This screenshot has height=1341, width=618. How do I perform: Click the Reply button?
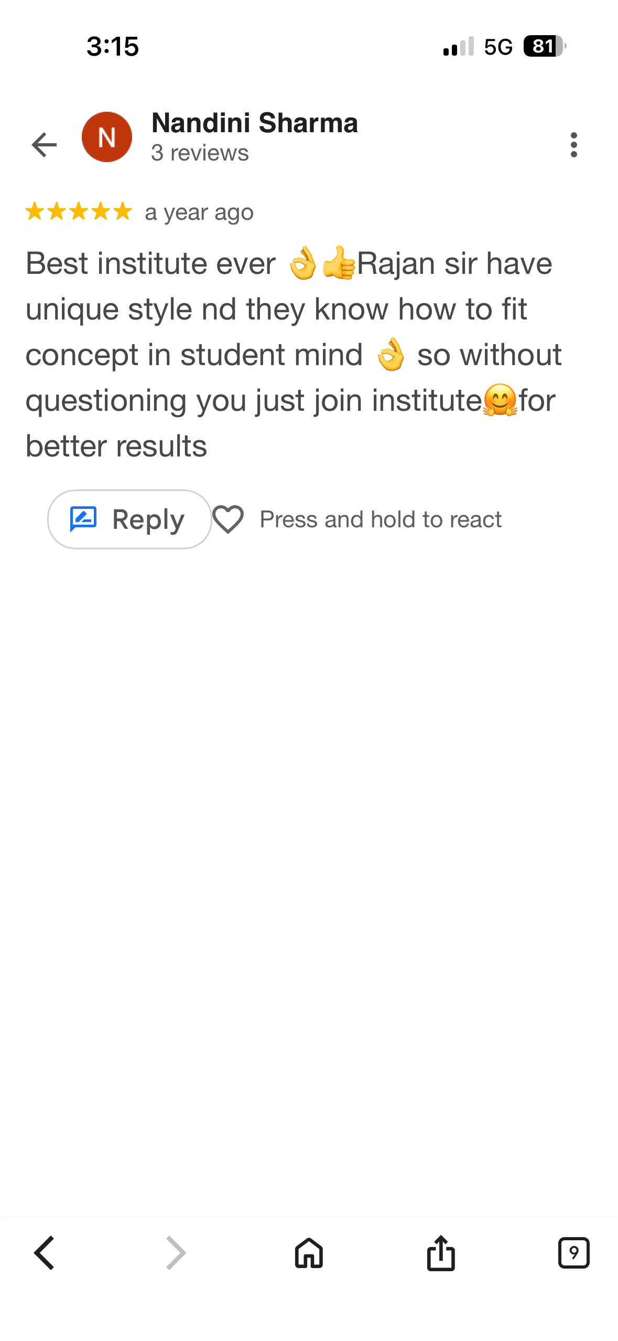[x=129, y=519]
